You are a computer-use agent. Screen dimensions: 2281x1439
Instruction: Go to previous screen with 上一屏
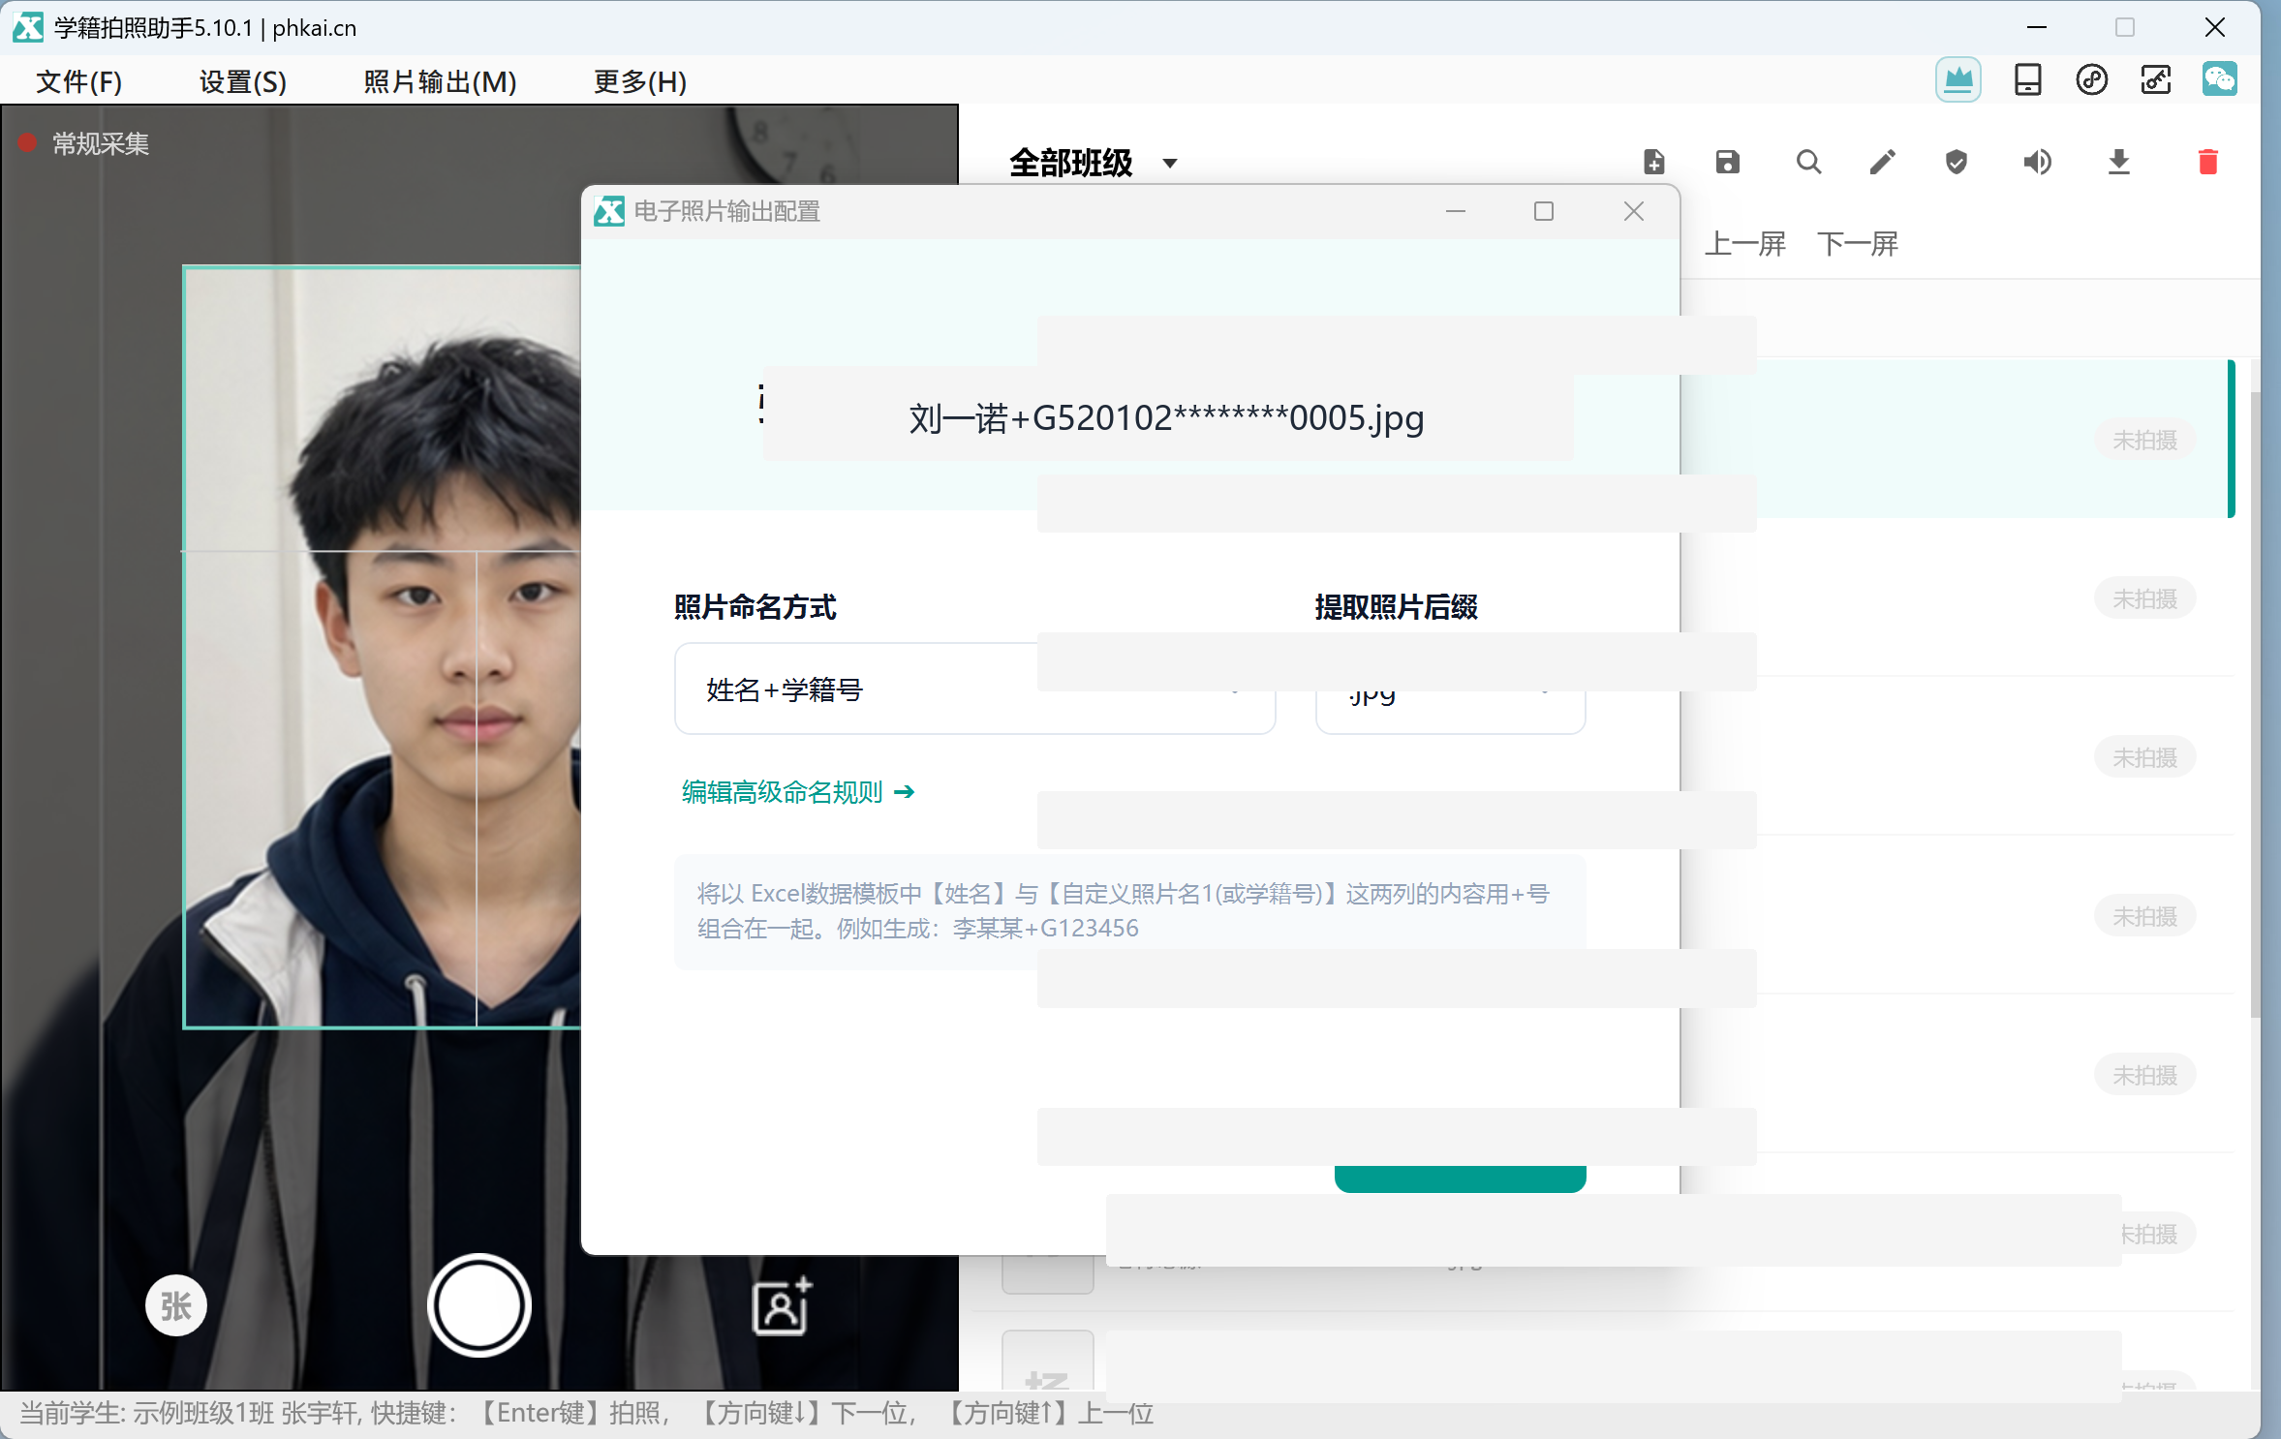click(x=1745, y=244)
